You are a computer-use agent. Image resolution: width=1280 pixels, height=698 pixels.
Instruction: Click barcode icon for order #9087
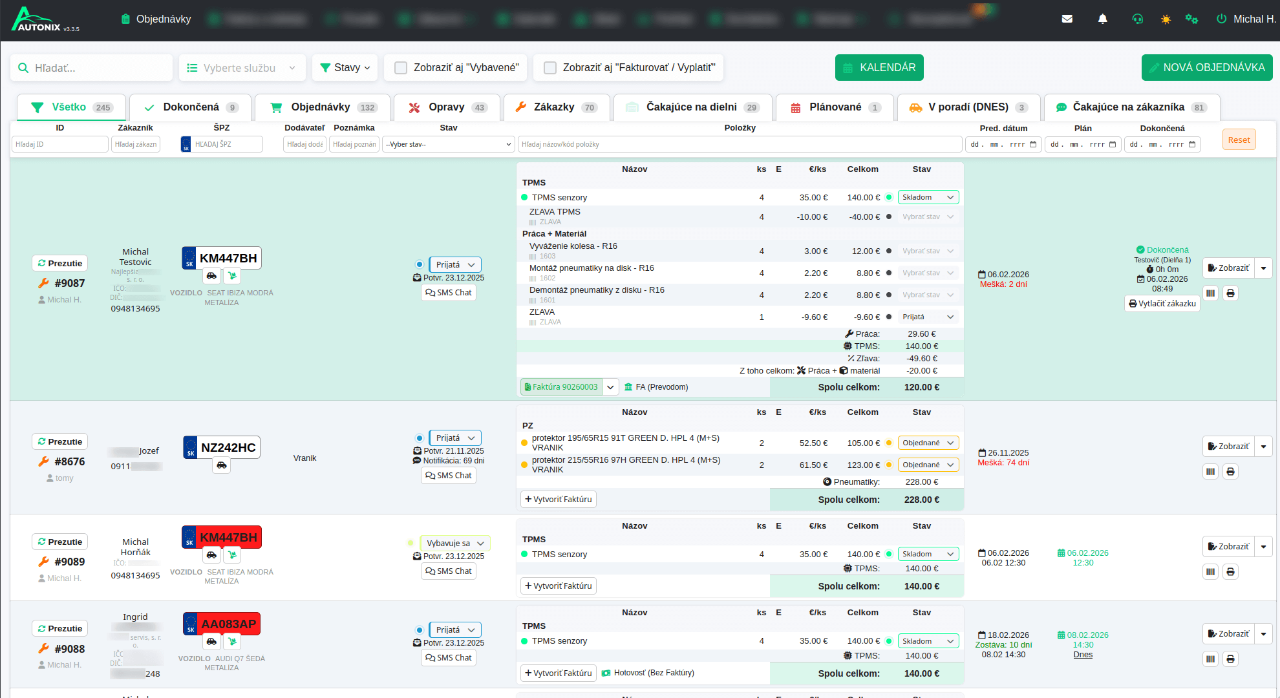[1211, 293]
